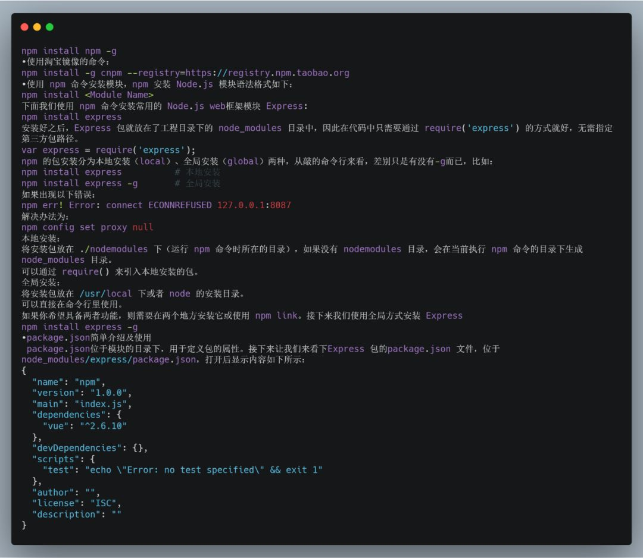The width and height of the screenshot is (643, 558).
Task: Click the '# 全局安装' comment
Action: (x=198, y=184)
